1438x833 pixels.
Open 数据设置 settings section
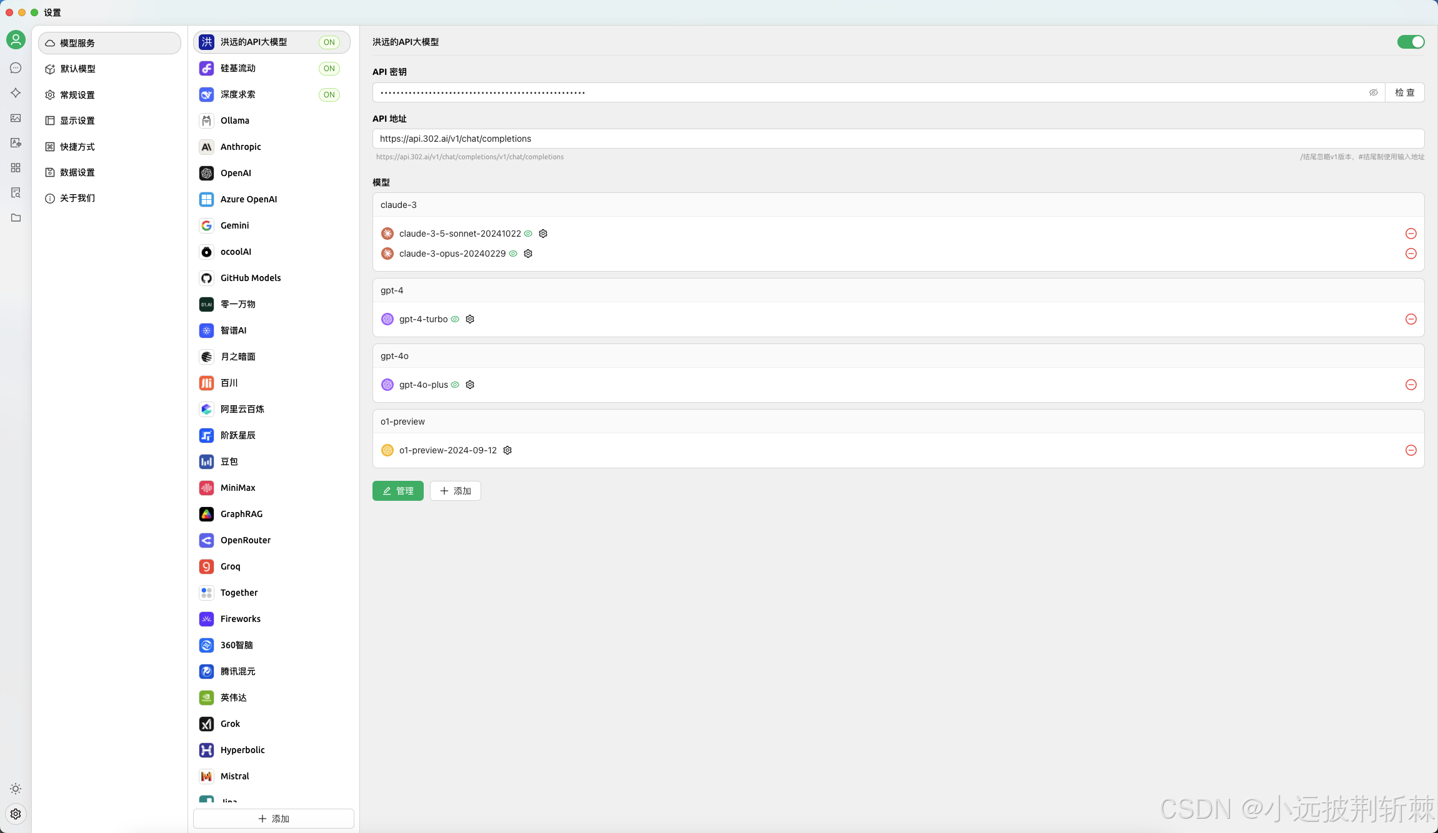(109, 172)
